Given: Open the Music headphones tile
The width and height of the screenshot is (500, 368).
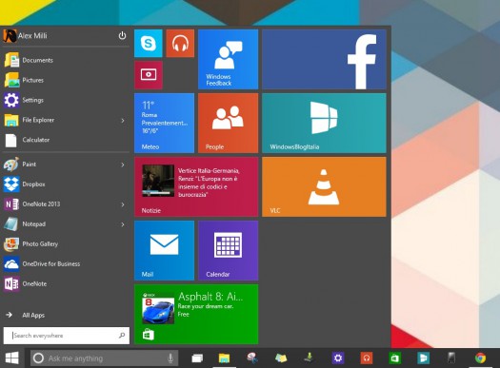Looking at the screenshot, I should (180, 44).
